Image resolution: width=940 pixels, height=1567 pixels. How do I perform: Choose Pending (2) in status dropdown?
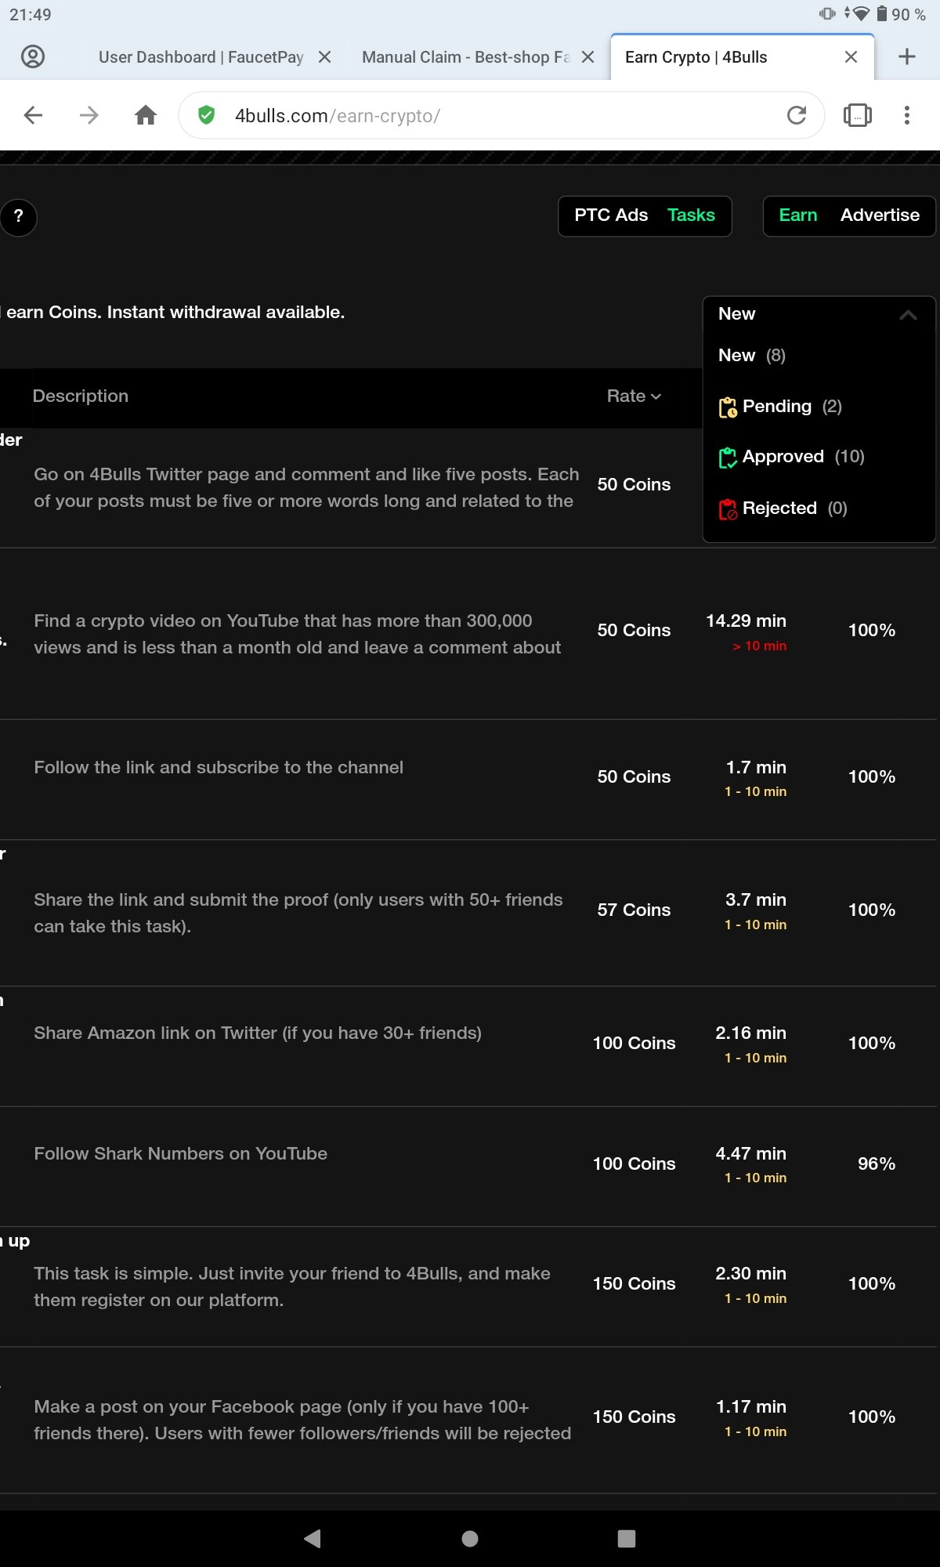coord(779,407)
